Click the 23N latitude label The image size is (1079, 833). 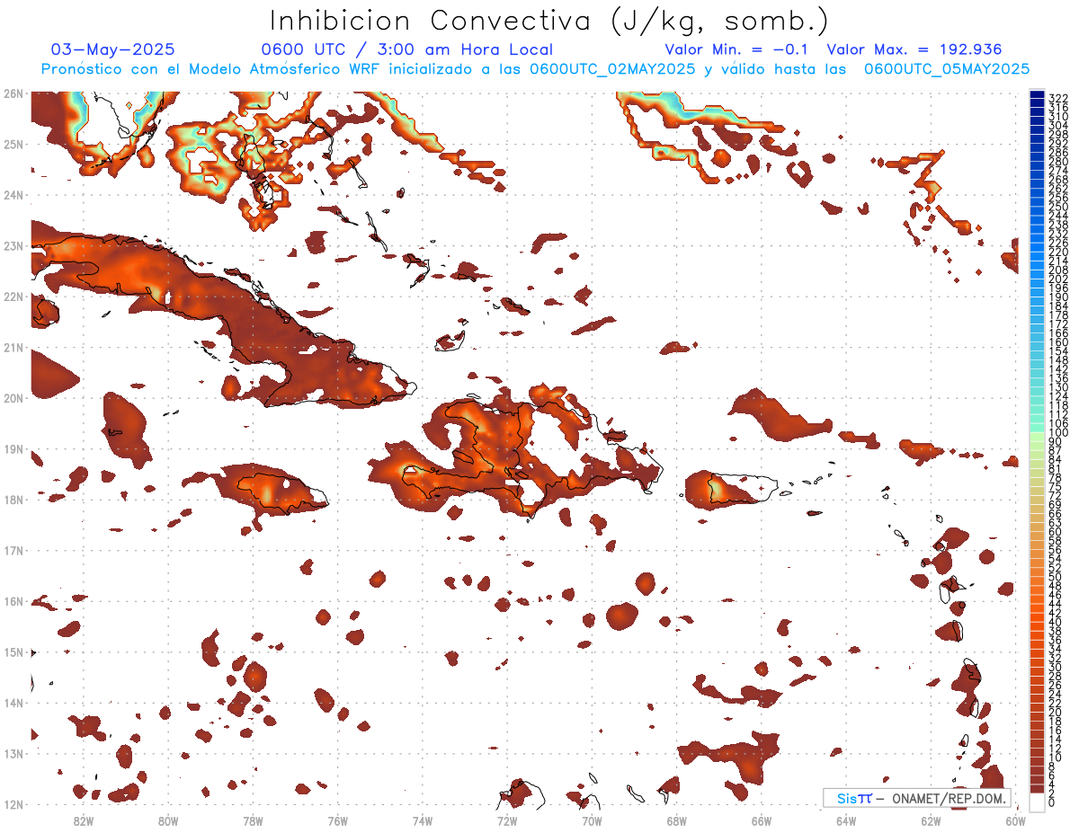[13, 245]
